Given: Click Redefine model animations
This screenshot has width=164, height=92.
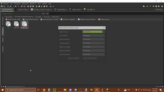Looking at the screenshot, I should point(87,19).
